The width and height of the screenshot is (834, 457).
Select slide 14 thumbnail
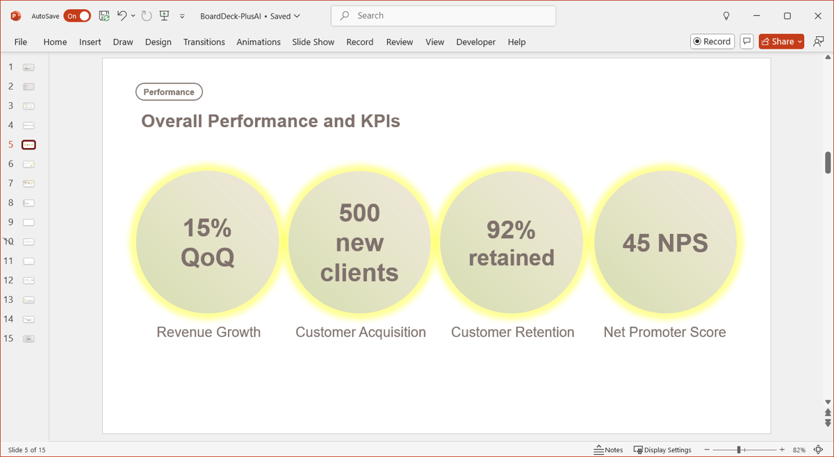28,319
